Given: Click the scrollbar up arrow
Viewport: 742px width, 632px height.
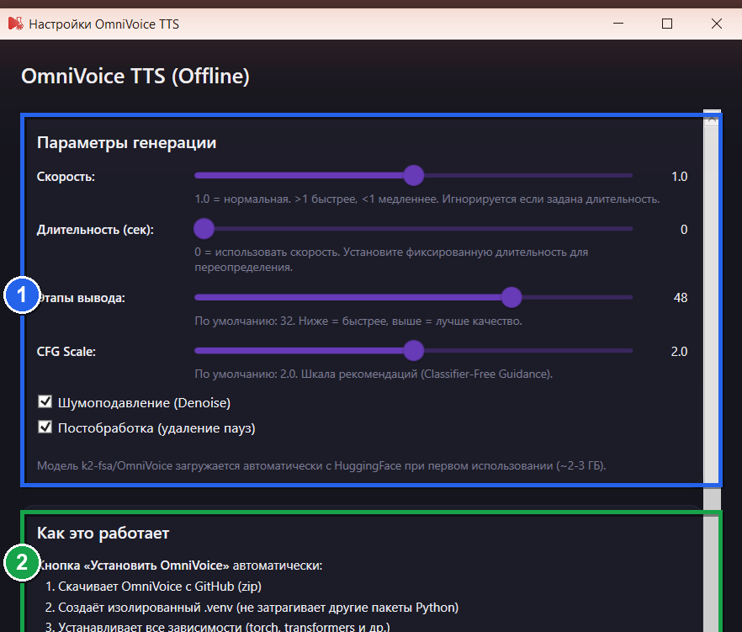Looking at the screenshot, I should [712, 119].
